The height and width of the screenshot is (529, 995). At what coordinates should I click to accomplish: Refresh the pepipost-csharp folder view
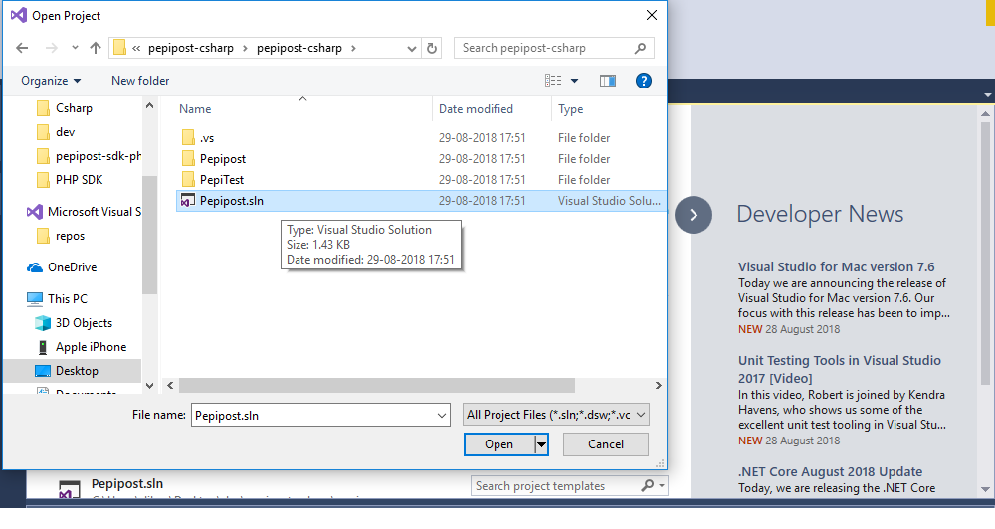coord(432,48)
